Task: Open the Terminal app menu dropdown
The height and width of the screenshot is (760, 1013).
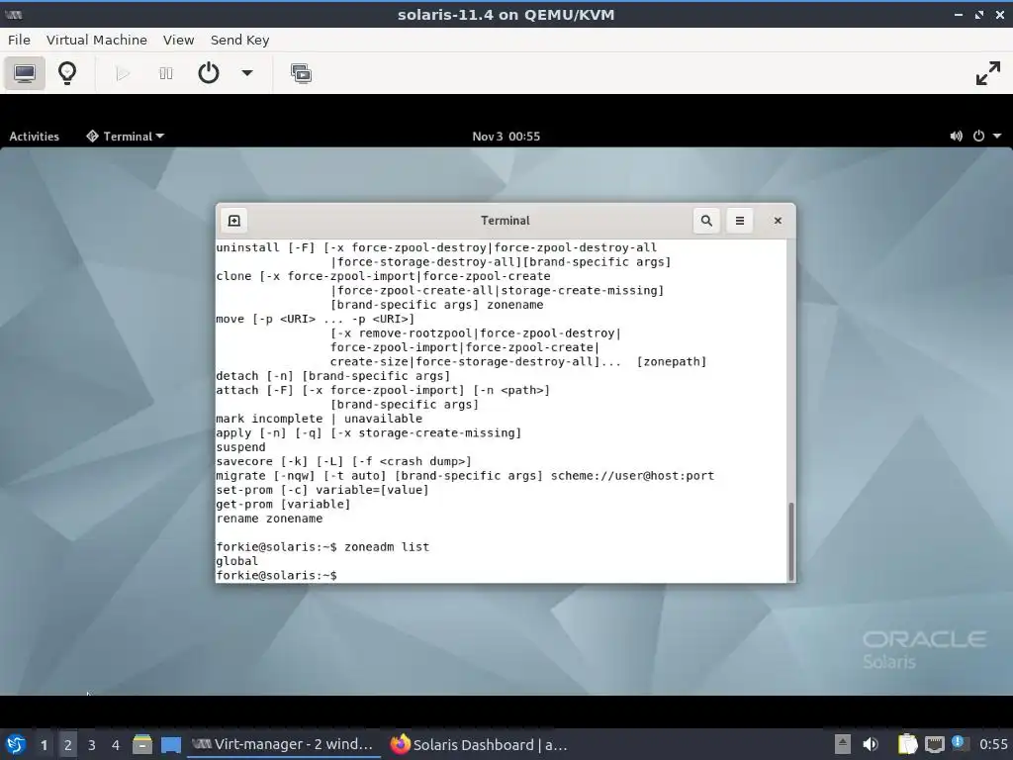Action: tap(126, 137)
